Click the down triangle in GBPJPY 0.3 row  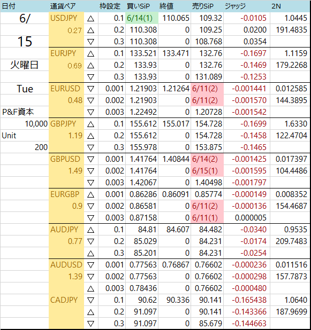[x=90, y=147]
